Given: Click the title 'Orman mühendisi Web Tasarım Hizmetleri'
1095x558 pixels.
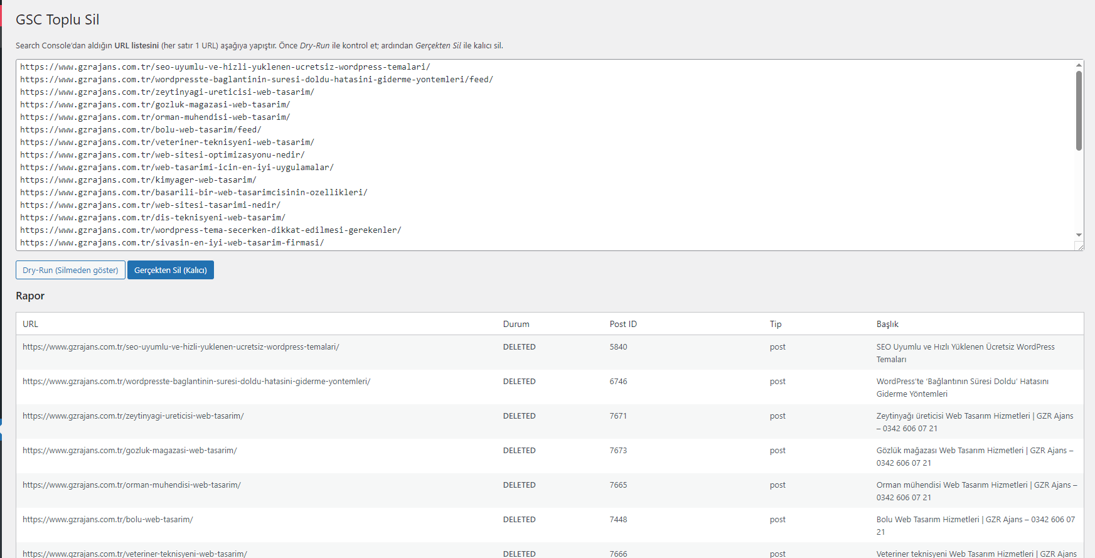Looking at the screenshot, I should pos(977,491).
